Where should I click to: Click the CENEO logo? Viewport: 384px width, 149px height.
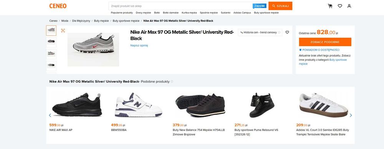tap(58, 6)
